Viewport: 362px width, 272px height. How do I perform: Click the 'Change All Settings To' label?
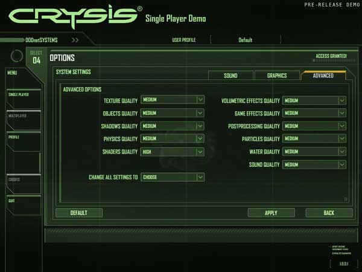coord(113,177)
